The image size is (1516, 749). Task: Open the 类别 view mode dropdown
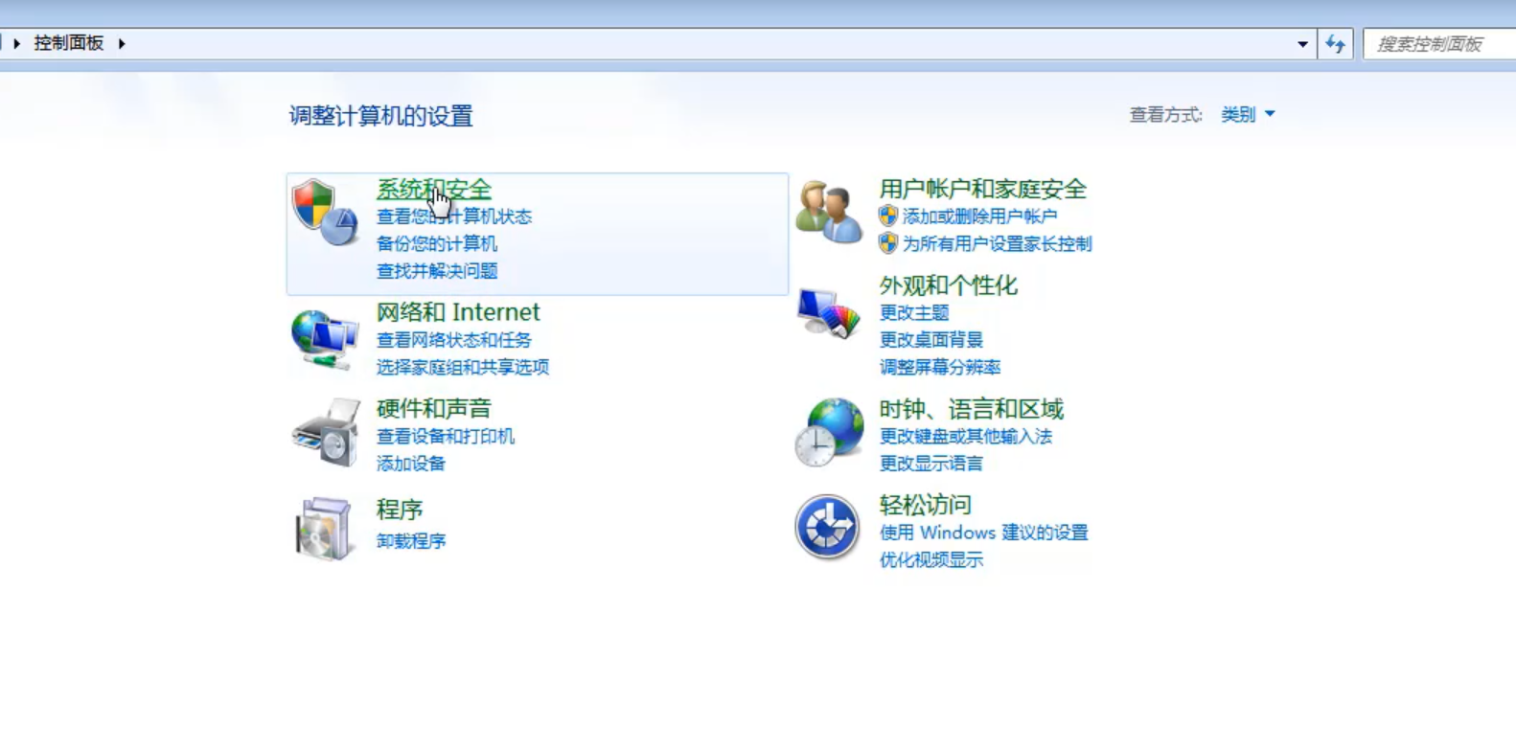1248,115
